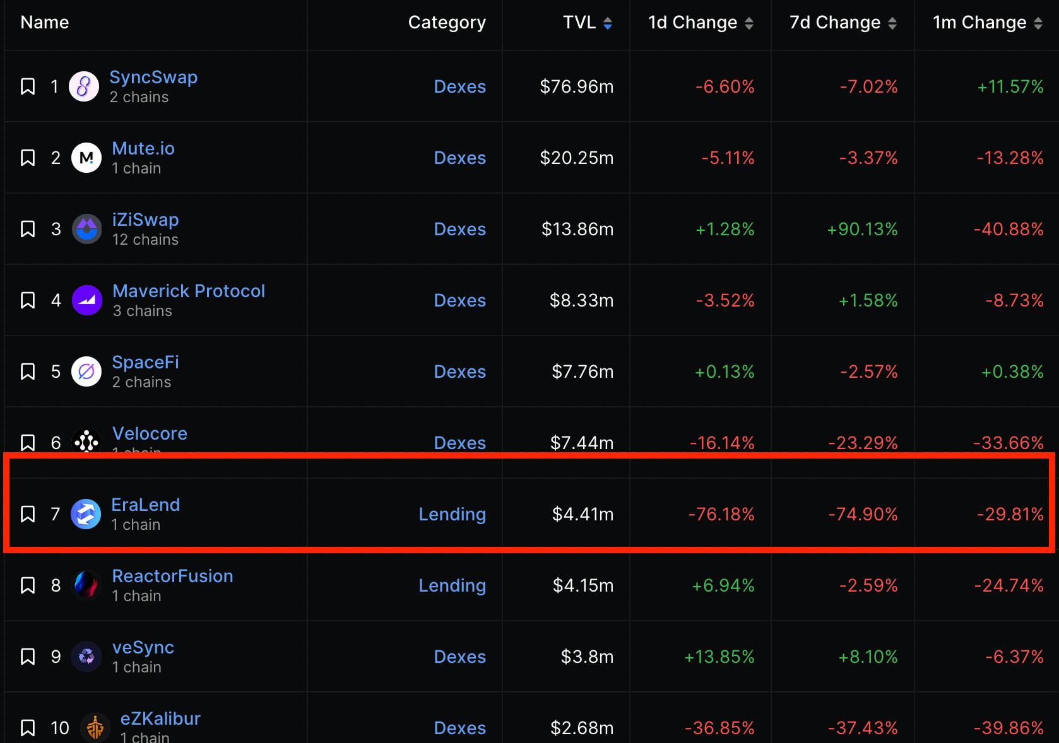Select EraLend TVL value $4.41m
1059x743 pixels.
[583, 514]
